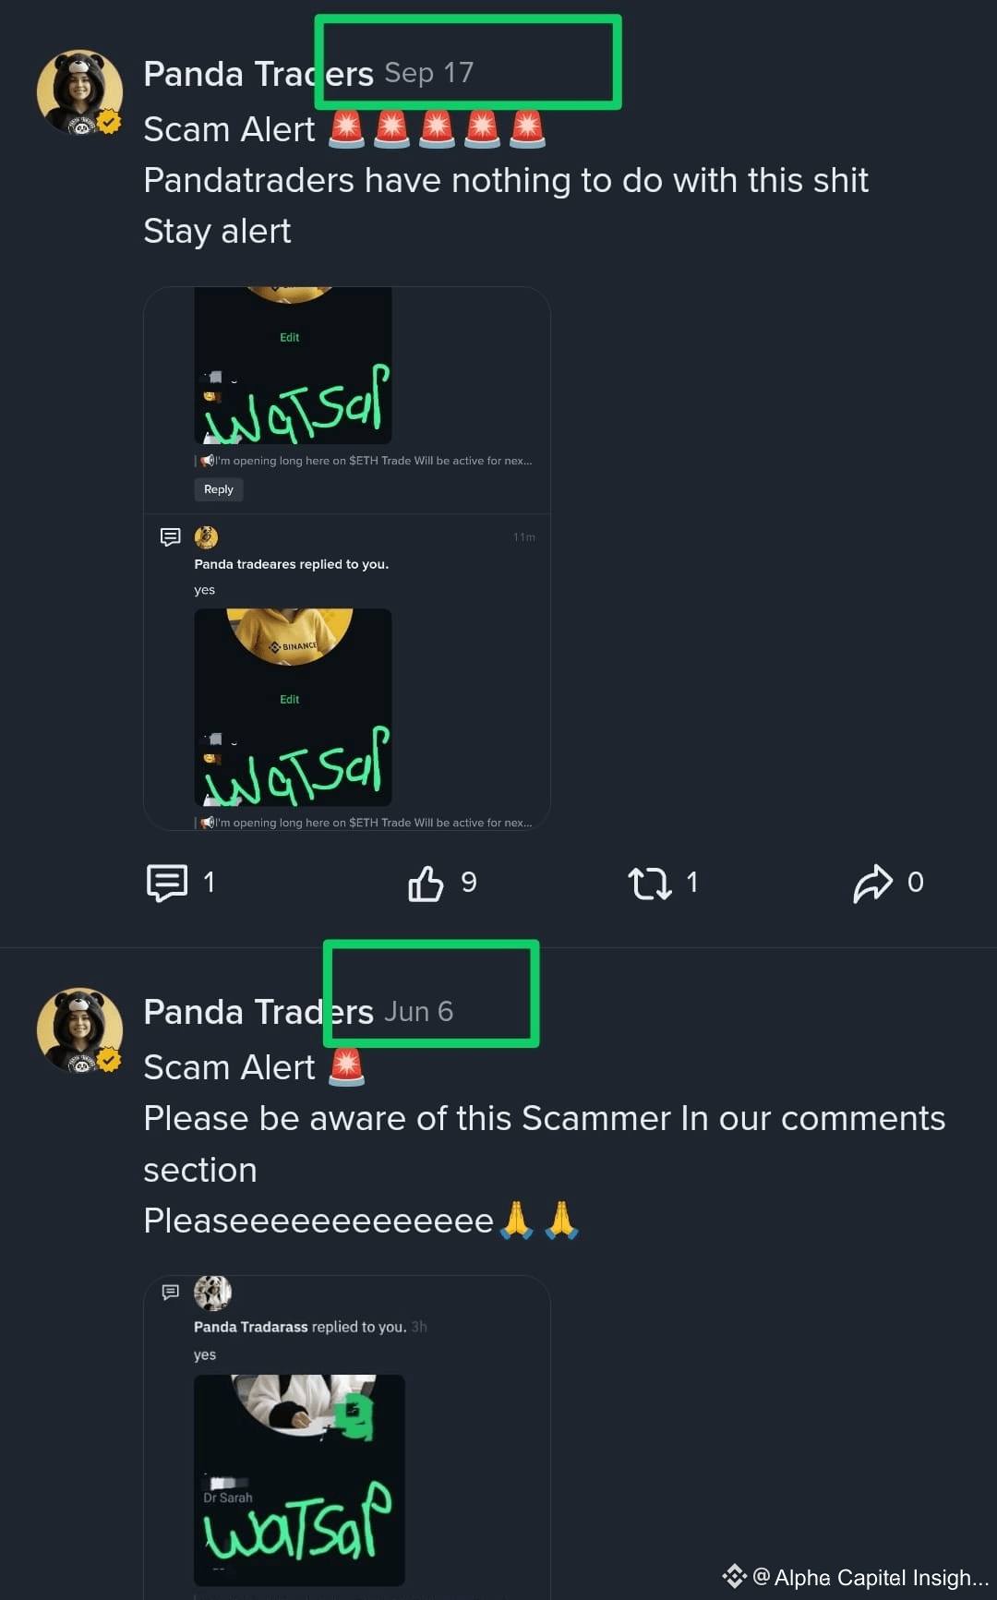Click the Edit button in the quoted screenshot

pos(290,337)
